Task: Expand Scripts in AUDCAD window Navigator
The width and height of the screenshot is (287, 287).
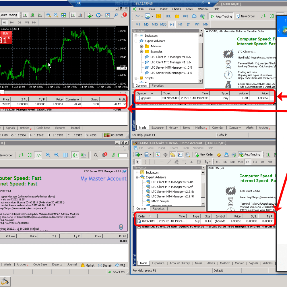Action: pyautogui.click(x=136, y=78)
